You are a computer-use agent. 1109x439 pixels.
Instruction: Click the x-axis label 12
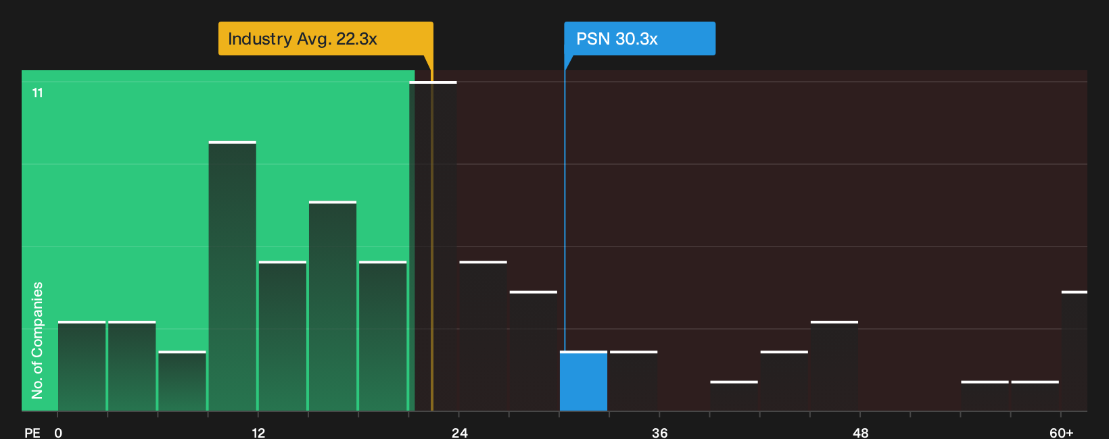pyautogui.click(x=258, y=432)
